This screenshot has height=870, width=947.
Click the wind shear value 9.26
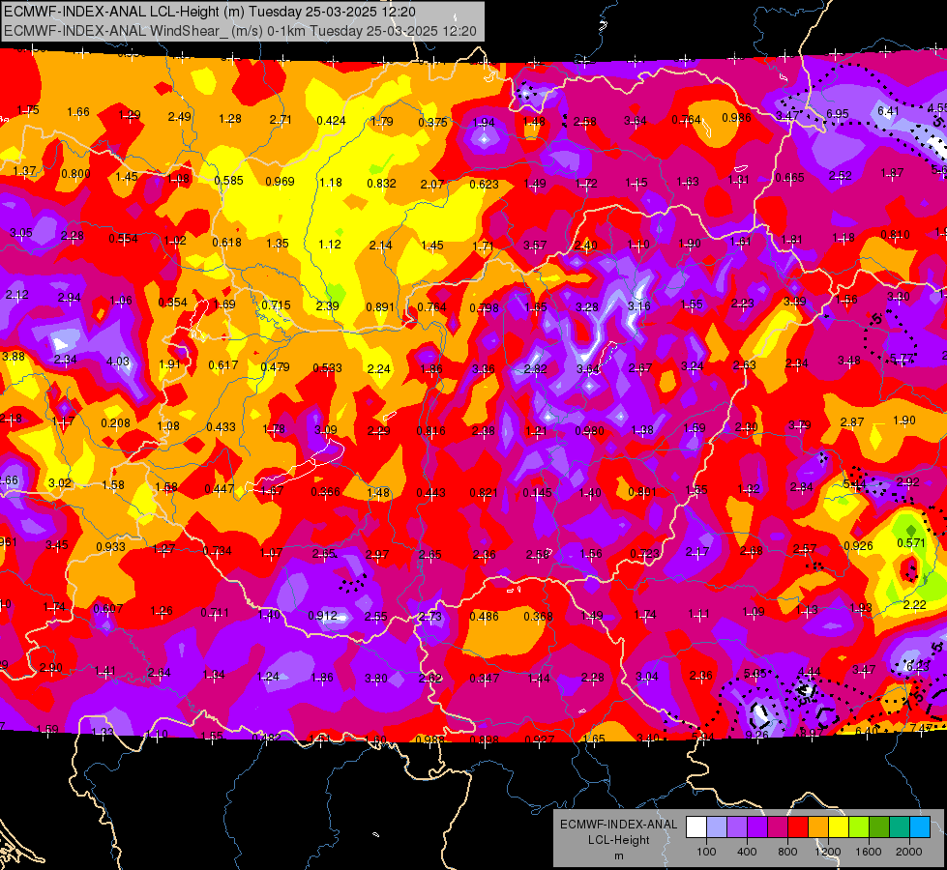click(756, 735)
